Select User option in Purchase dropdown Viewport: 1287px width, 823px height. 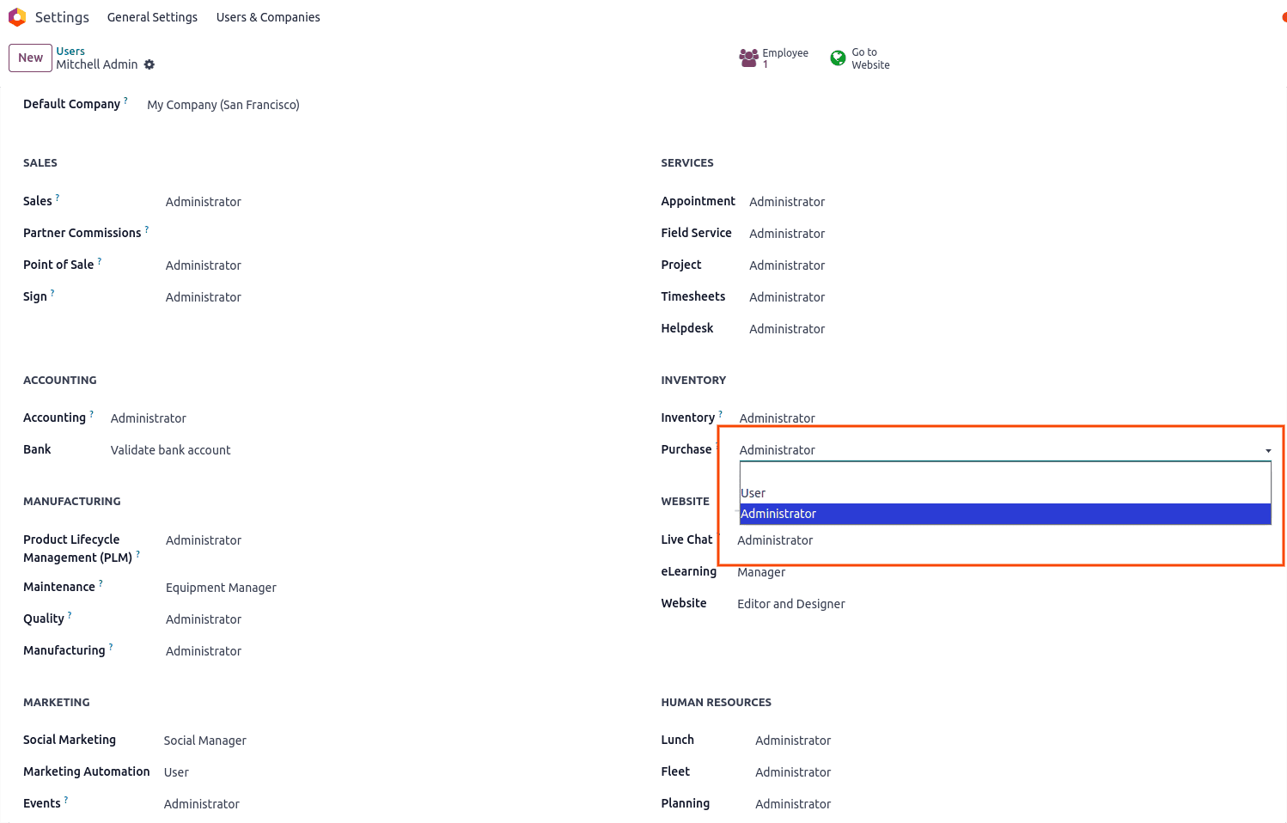click(1005, 493)
